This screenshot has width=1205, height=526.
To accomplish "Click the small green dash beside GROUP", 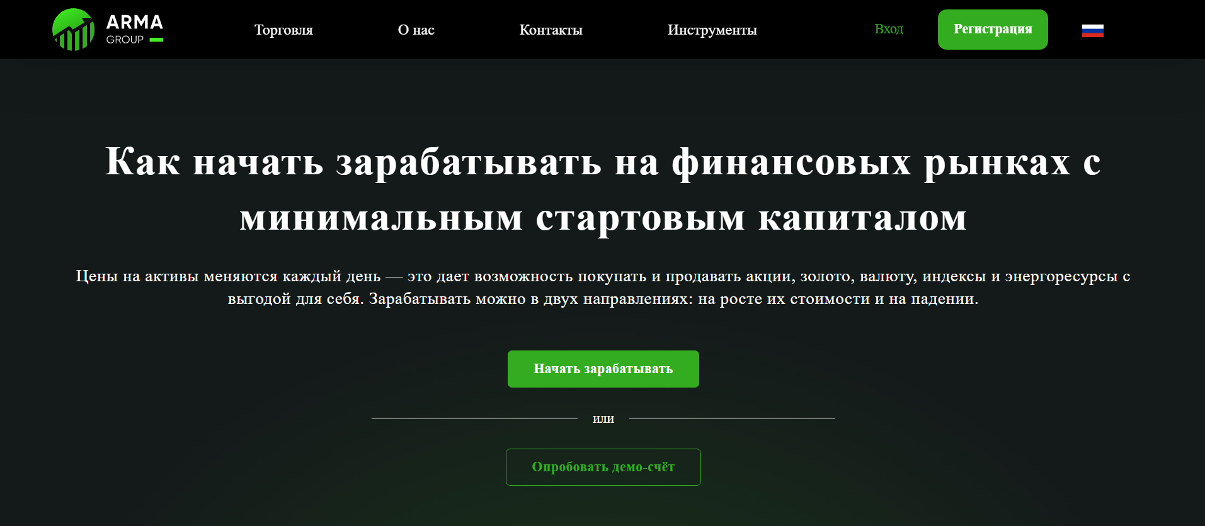I will pos(156,40).
